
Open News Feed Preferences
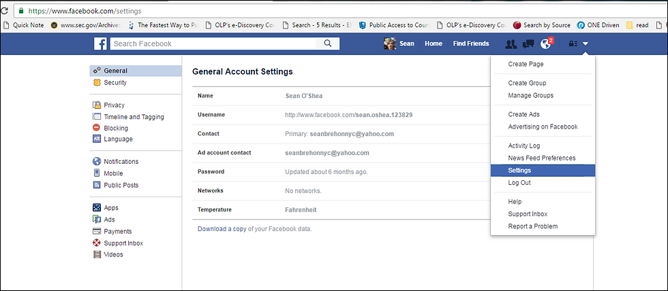coord(543,158)
